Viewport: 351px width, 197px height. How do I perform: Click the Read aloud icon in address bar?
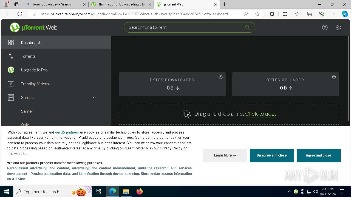(246, 14)
